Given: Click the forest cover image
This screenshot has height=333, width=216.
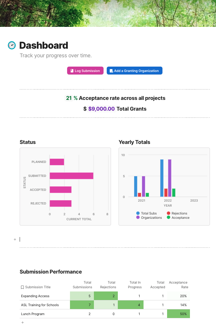Looking at the screenshot, I should 108,13.
